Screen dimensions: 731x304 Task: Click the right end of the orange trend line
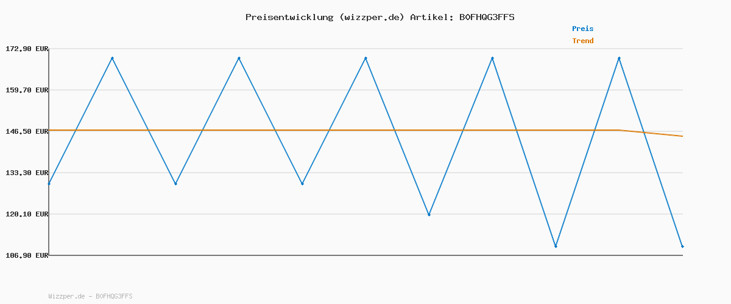(682, 136)
